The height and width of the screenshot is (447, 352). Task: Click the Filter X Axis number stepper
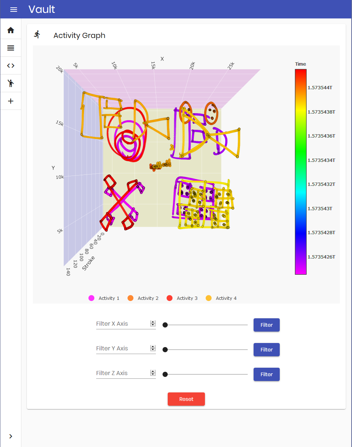153,324
